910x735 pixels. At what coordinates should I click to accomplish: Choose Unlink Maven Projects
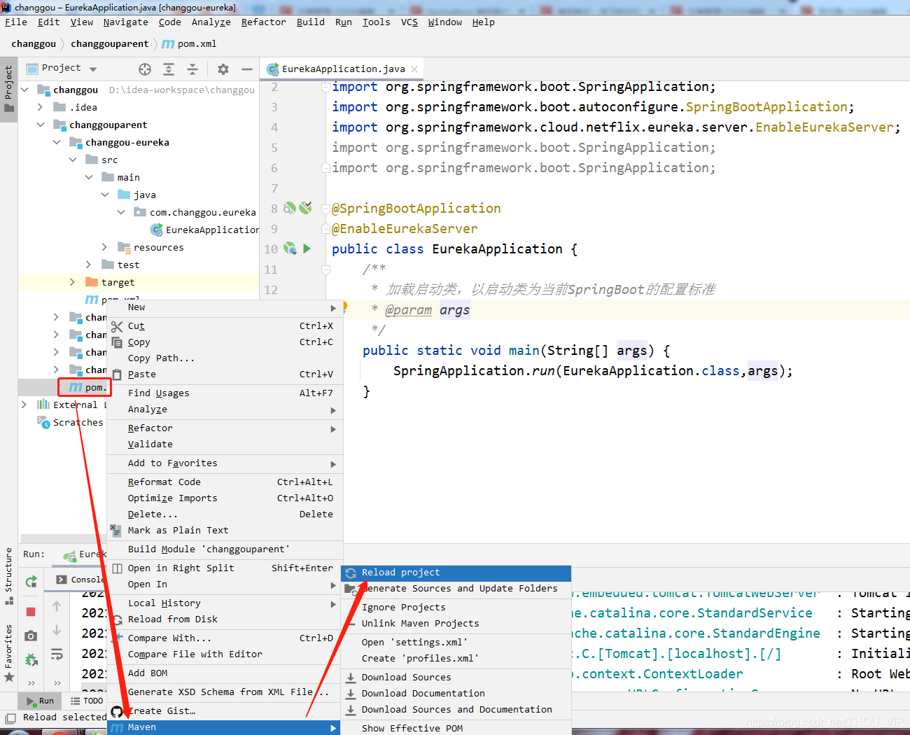pos(456,624)
